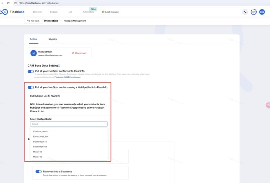Toggle Pull all your HubSpot contacts into FlashInfo

[31, 71]
